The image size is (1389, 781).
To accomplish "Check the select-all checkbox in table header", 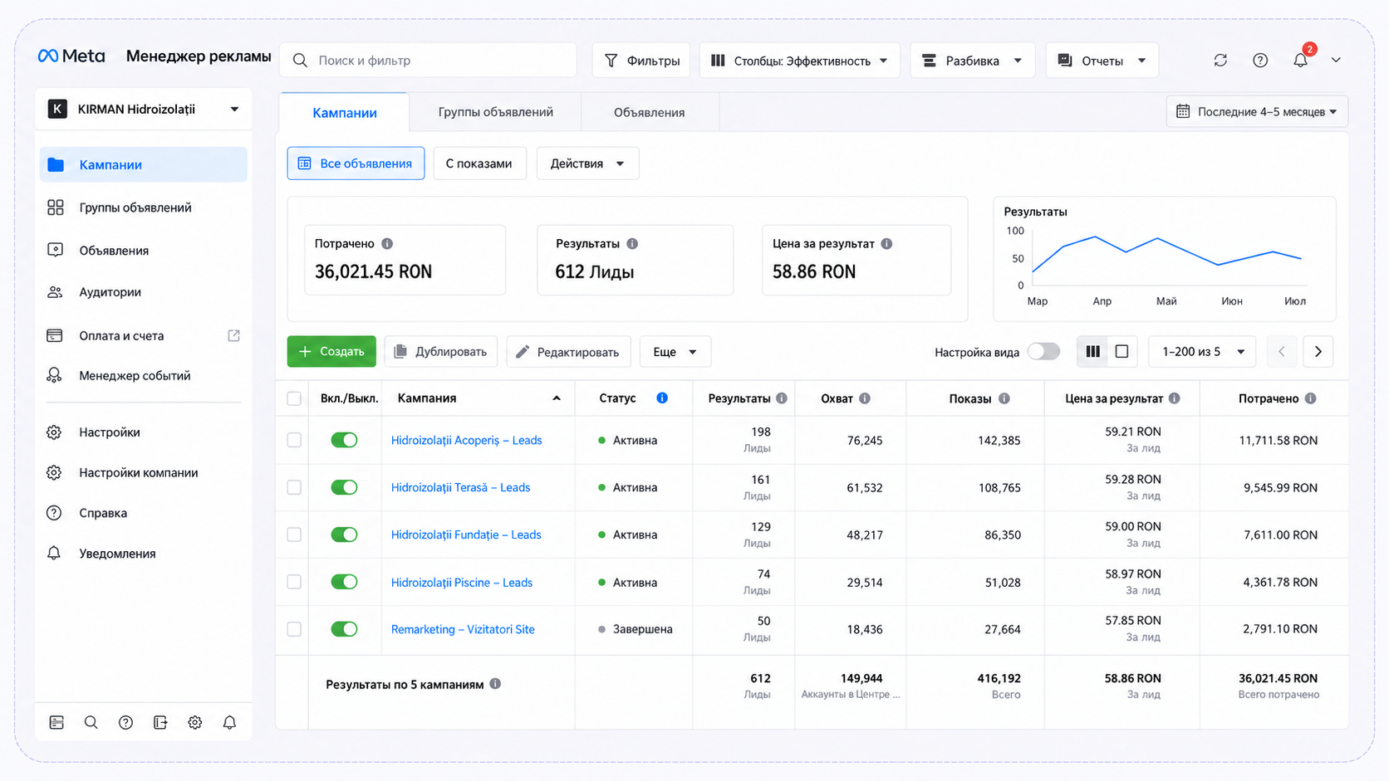I will pyautogui.click(x=294, y=398).
